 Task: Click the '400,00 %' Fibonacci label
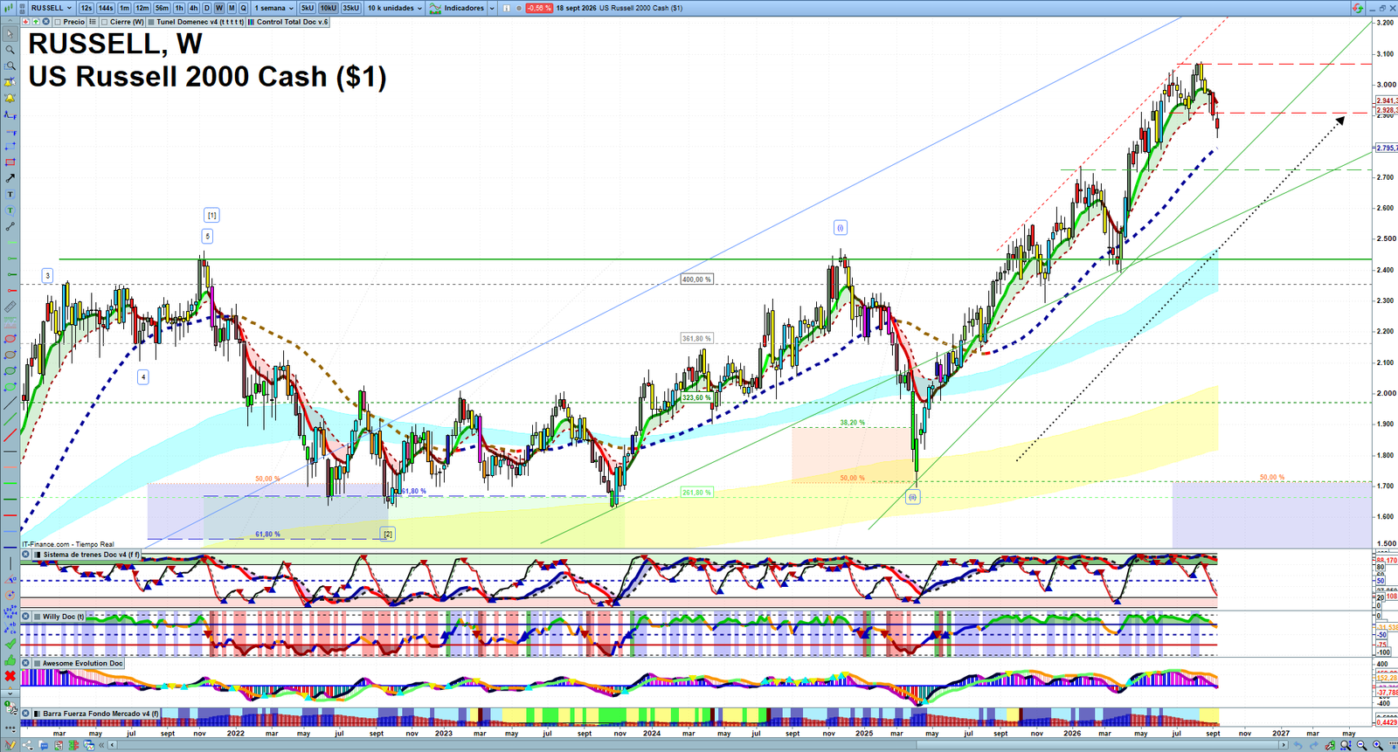click(x=696, y=279)
